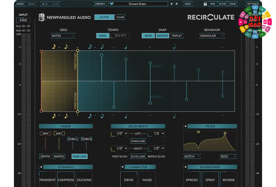Toggle the ACTIVE button

104,17
